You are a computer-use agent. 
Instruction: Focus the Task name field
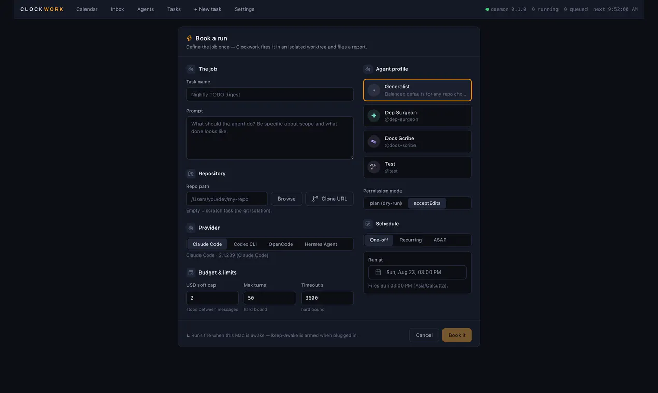[270, 94]
